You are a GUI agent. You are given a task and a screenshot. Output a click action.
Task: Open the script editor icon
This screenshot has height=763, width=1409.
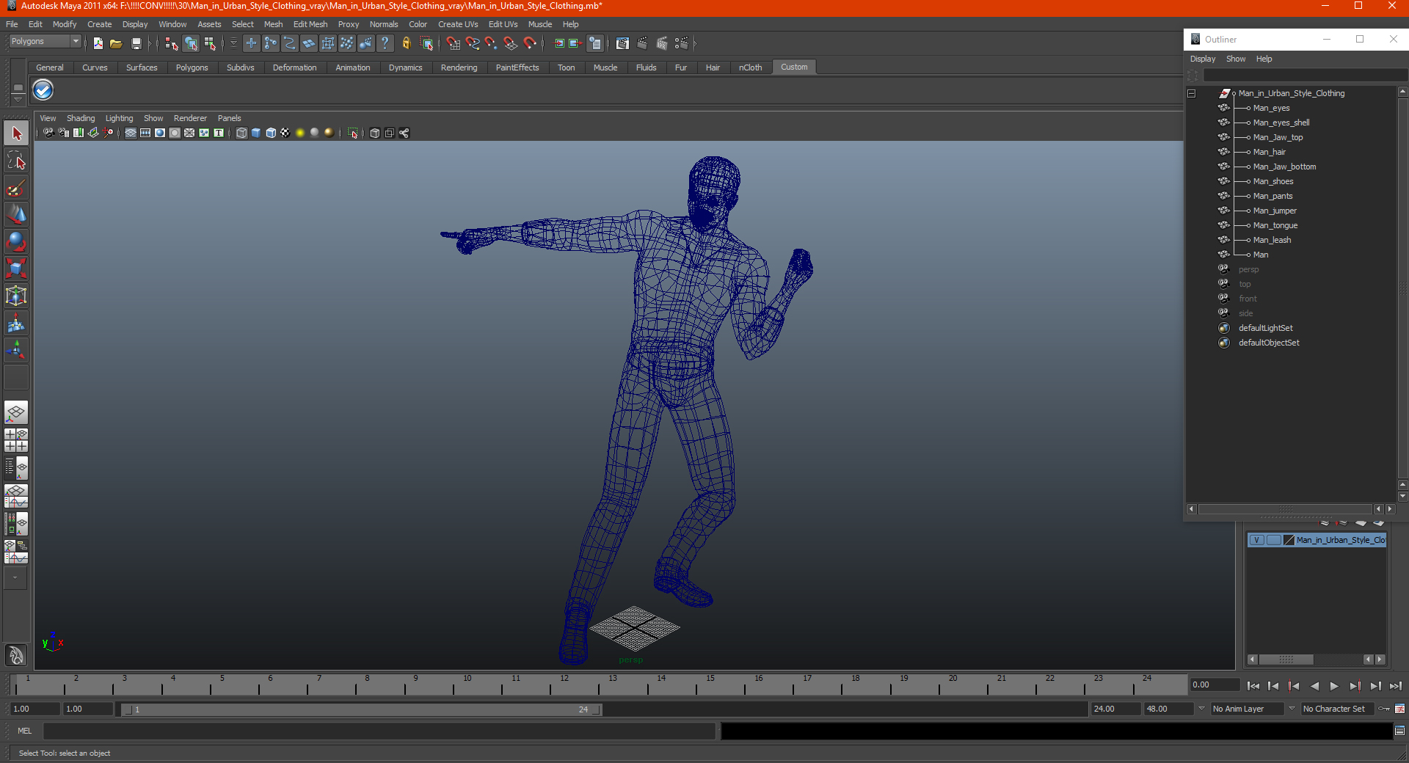[1399, 731]
